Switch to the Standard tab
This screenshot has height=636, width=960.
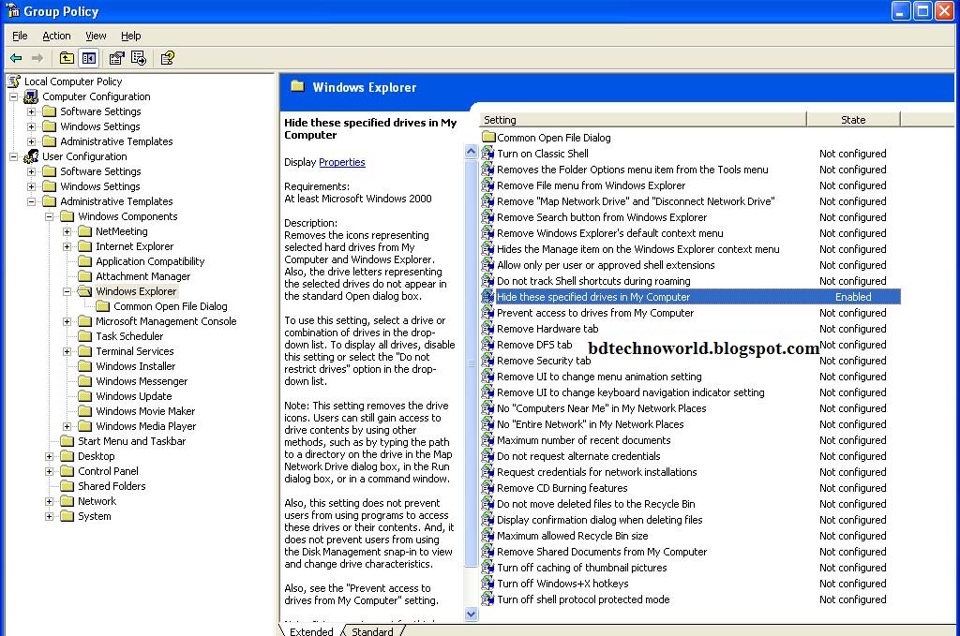tap(372, 630)
